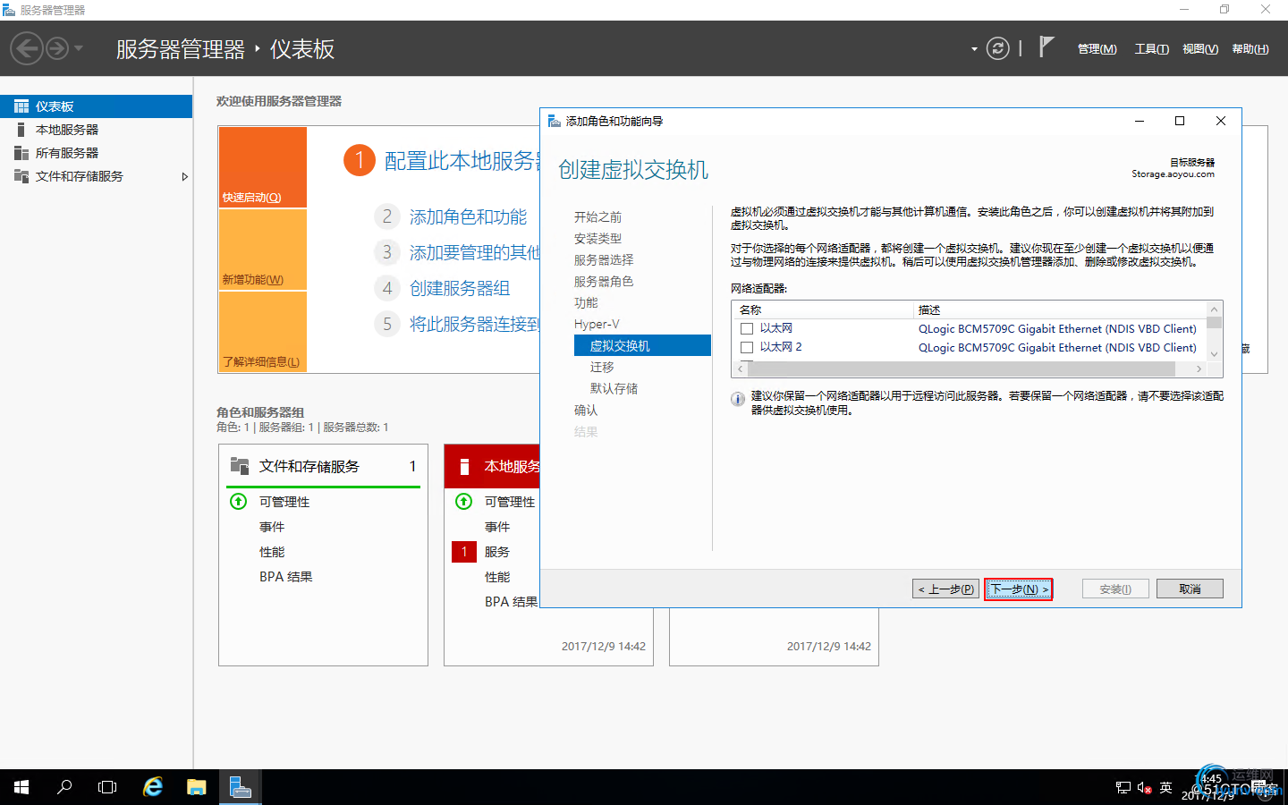This screenshot has height=805, width=1288.
Task: Check the 以太网 2 adapter checkbox
Action: point(747,348)
